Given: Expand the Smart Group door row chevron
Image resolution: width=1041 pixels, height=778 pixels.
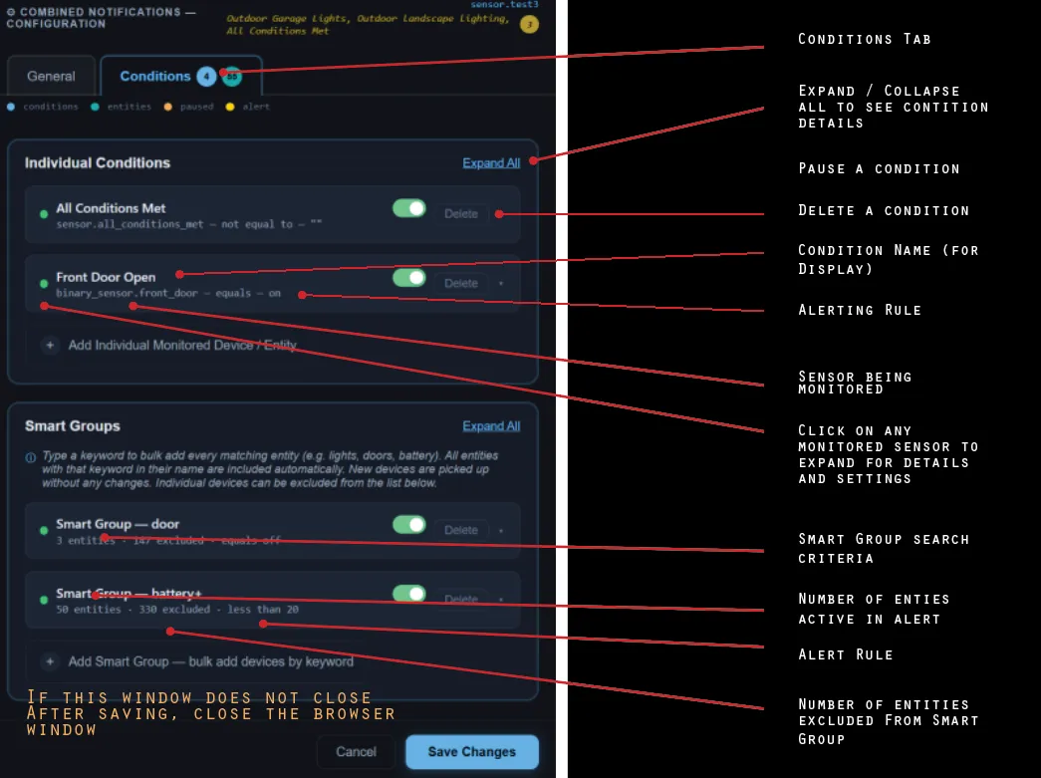Looking at the screenshot, I should [x=501, y=530].
